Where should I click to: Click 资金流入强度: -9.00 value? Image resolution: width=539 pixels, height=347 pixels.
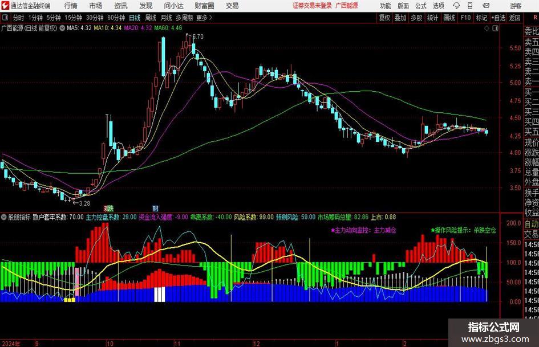pyautogui.click(x=163, y=217)
